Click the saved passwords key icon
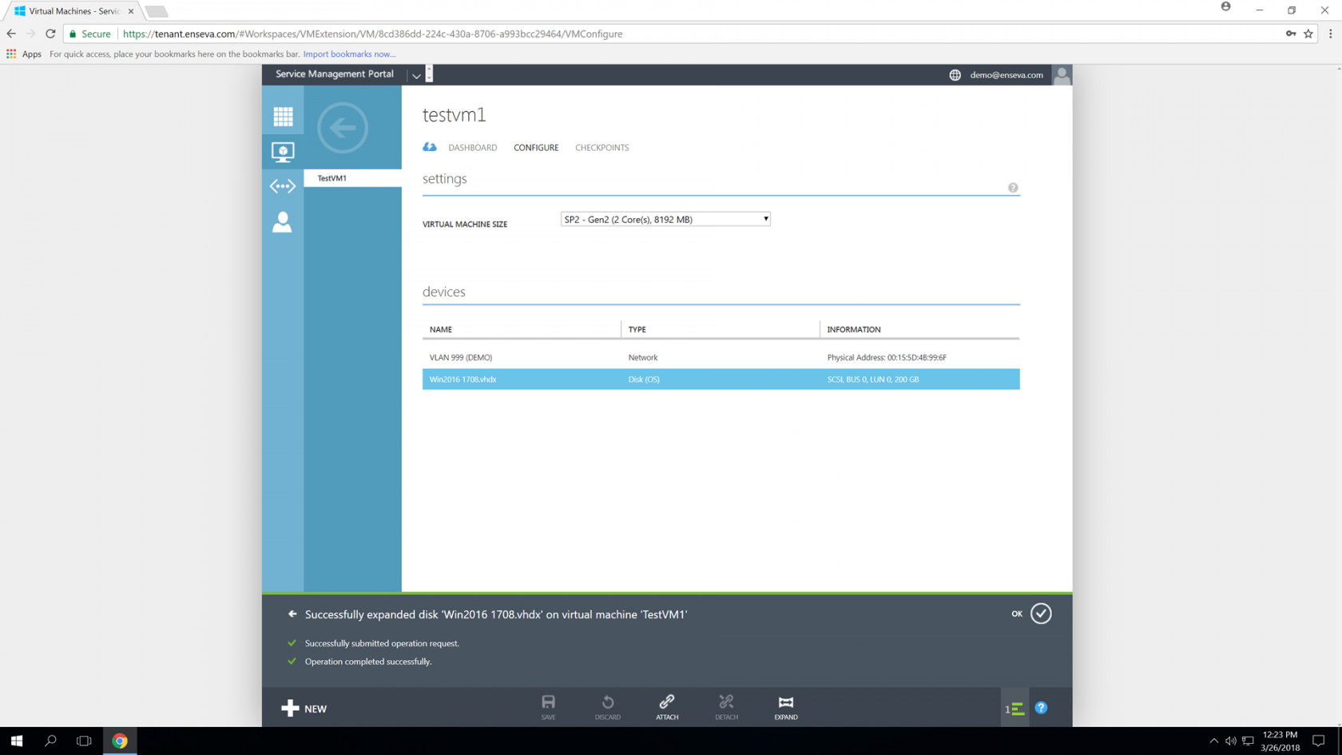 tap(1291, 34)
